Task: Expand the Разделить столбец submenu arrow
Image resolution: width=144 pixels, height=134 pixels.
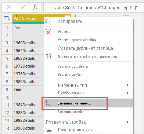Action: point(128,122)
